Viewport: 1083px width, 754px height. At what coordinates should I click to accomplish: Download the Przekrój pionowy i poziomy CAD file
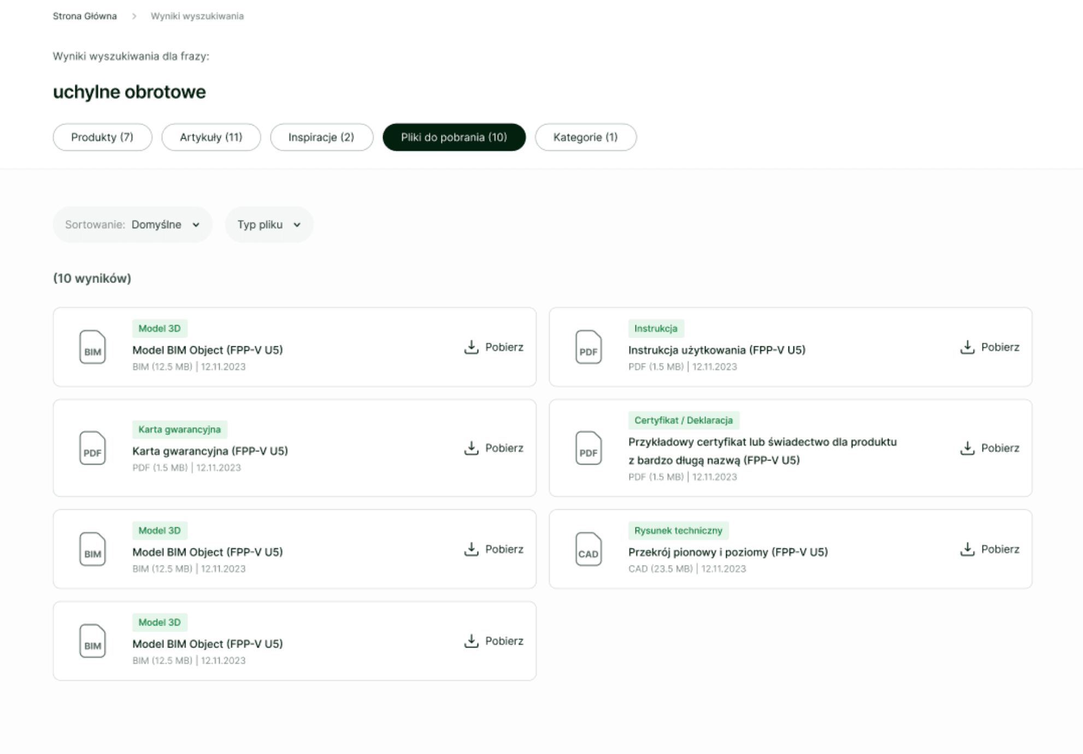pos(990,549)
